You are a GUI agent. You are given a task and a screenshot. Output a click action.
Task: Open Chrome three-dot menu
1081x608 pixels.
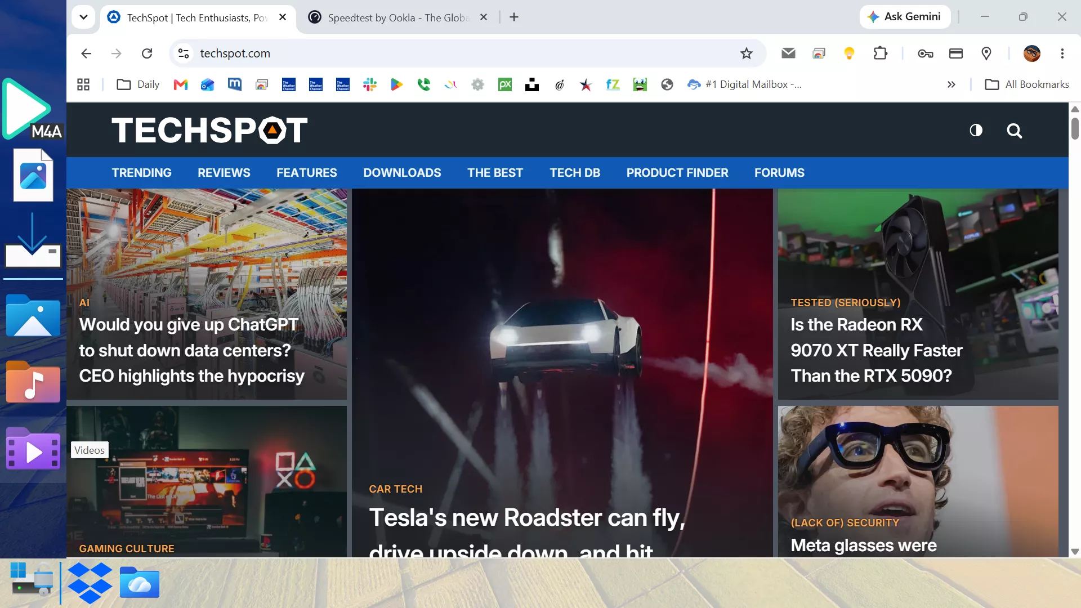(1062, 53)
